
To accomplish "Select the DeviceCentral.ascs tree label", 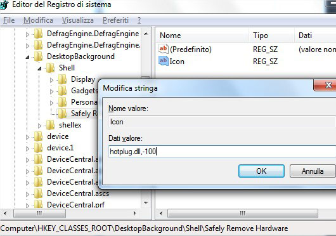I will coord(78,193).
